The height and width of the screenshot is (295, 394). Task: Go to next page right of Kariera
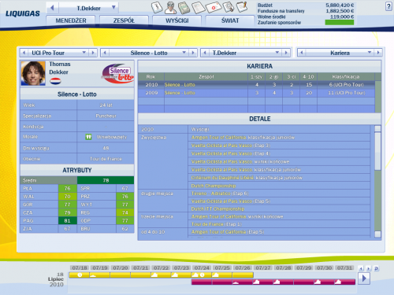click(x=378, y=53)
